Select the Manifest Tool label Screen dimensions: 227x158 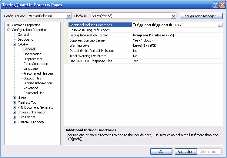(27, 103)
